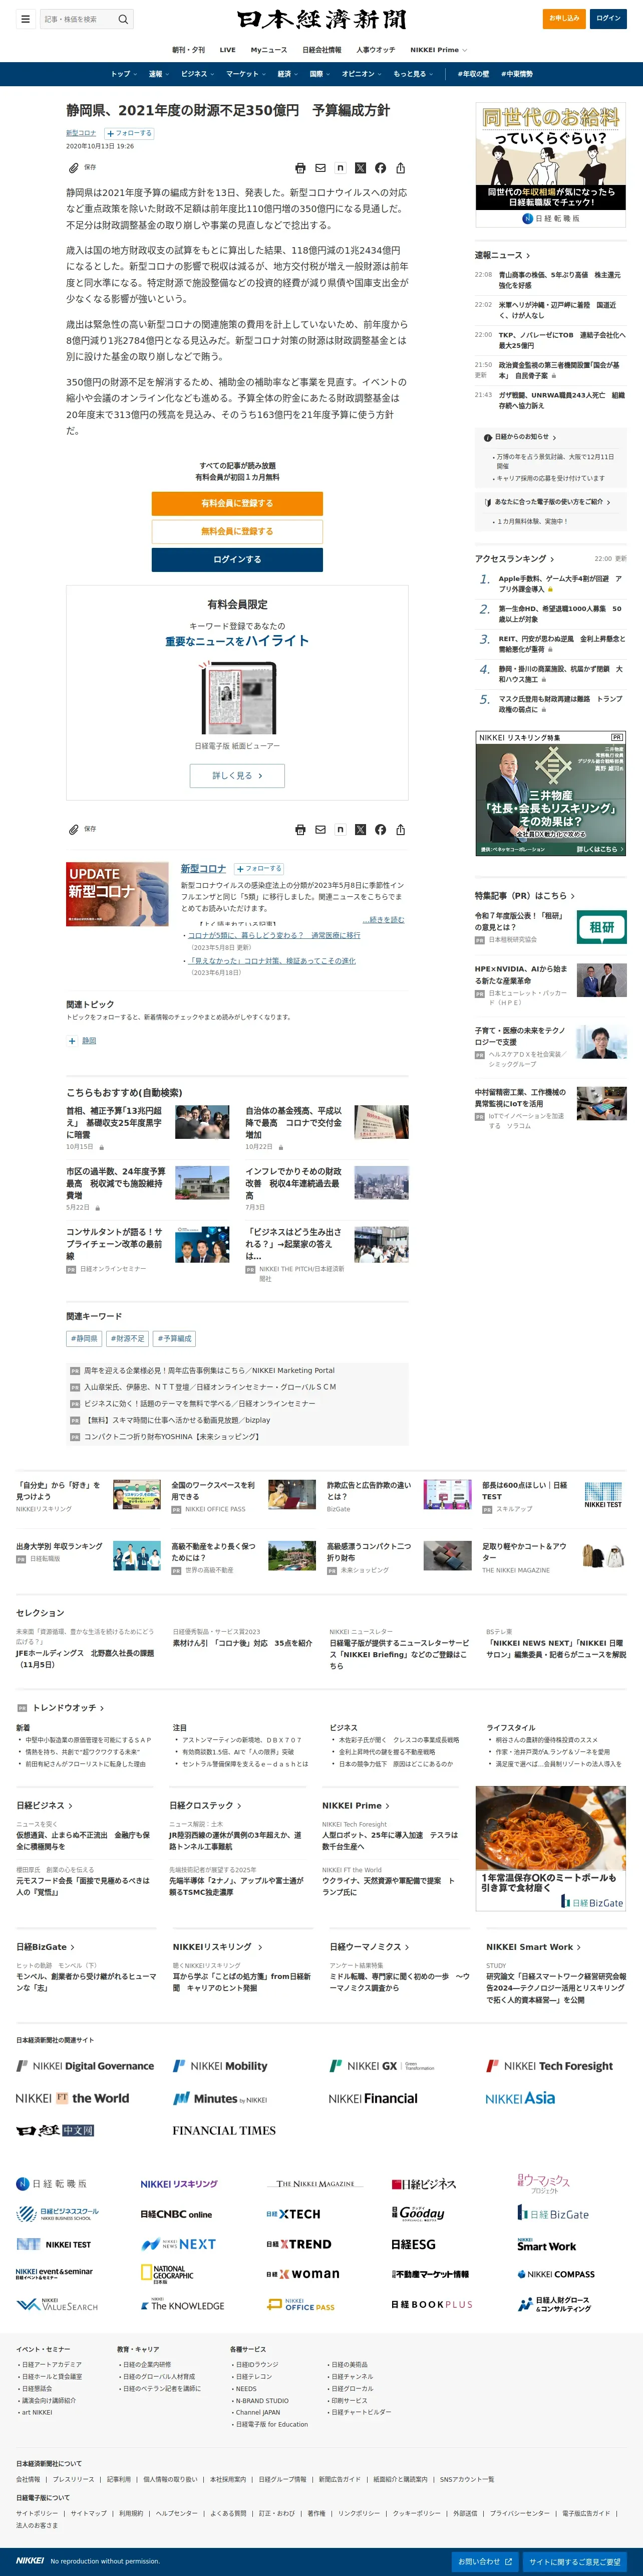The image size is (643, 2576).
Task: Open the top share-export arrow icon
Action: pos(401,168)
